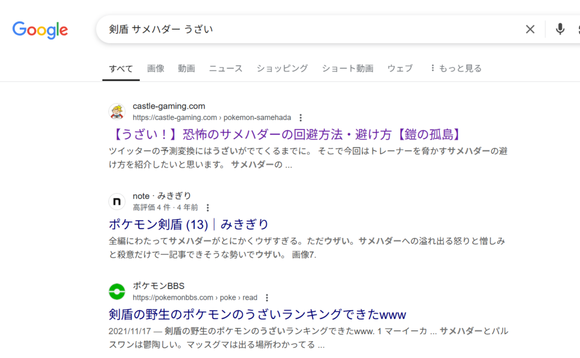The height and width of the screenshot is (358, 580).
Task: Open the 剣盾の野生のポケモンのうざいランキングできたwww result
Action: (258, 314)
